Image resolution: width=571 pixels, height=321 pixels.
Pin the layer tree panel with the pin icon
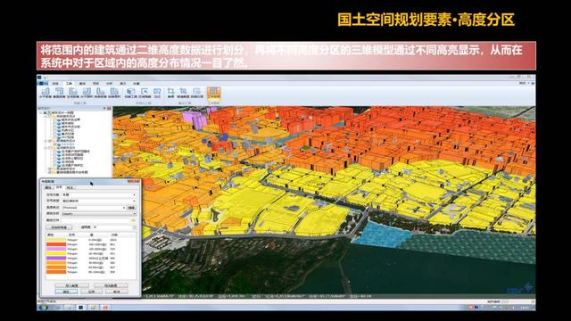click(104, 108)
